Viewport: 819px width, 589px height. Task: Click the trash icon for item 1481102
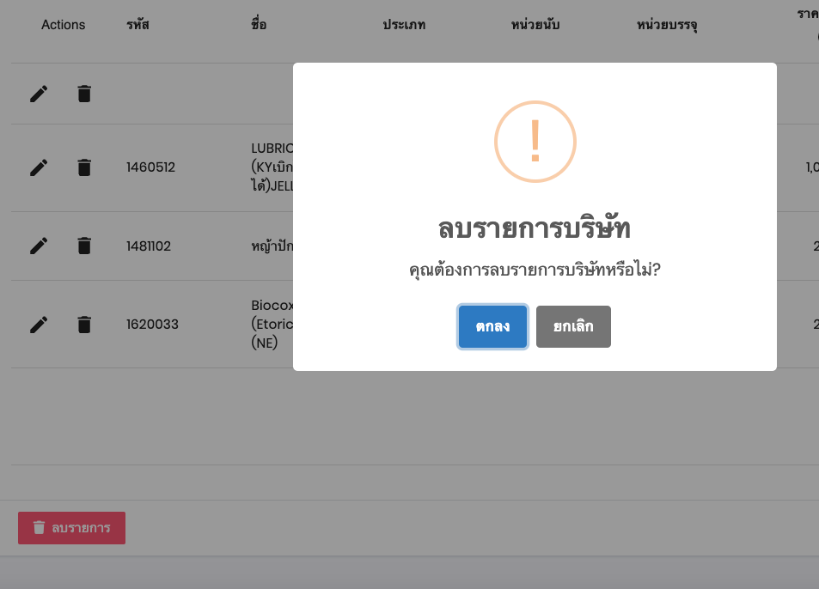coord(84,246)
